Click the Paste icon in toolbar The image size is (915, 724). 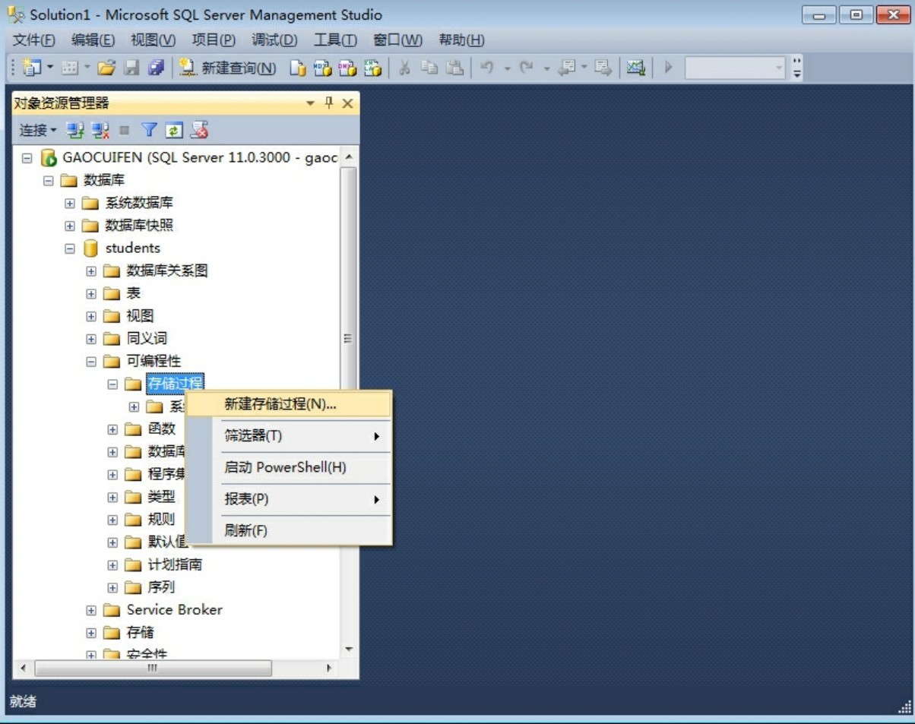tap(454, 68)
